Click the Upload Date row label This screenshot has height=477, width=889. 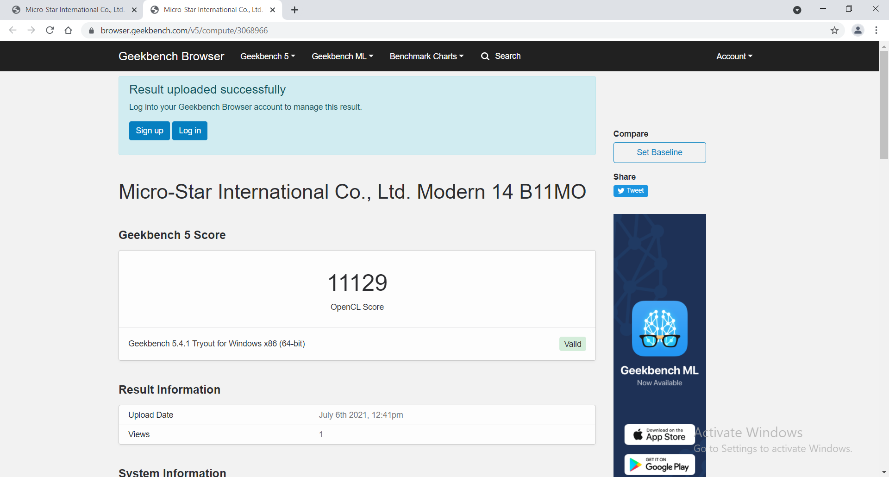click(x=151, y=415)
